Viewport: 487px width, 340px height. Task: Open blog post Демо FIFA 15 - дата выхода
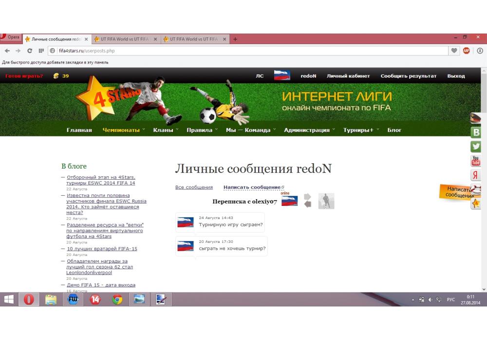(x=101, y=285)
